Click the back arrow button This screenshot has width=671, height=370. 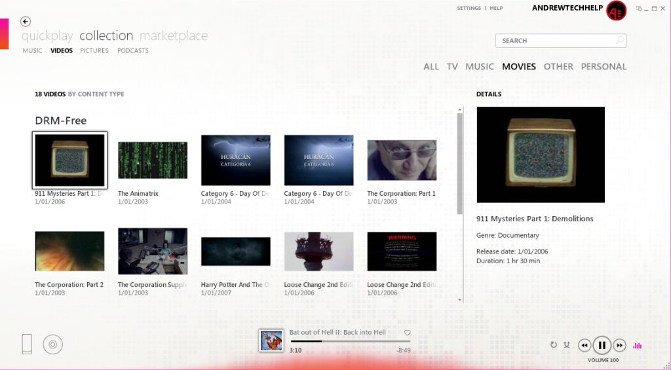point(26,22)
